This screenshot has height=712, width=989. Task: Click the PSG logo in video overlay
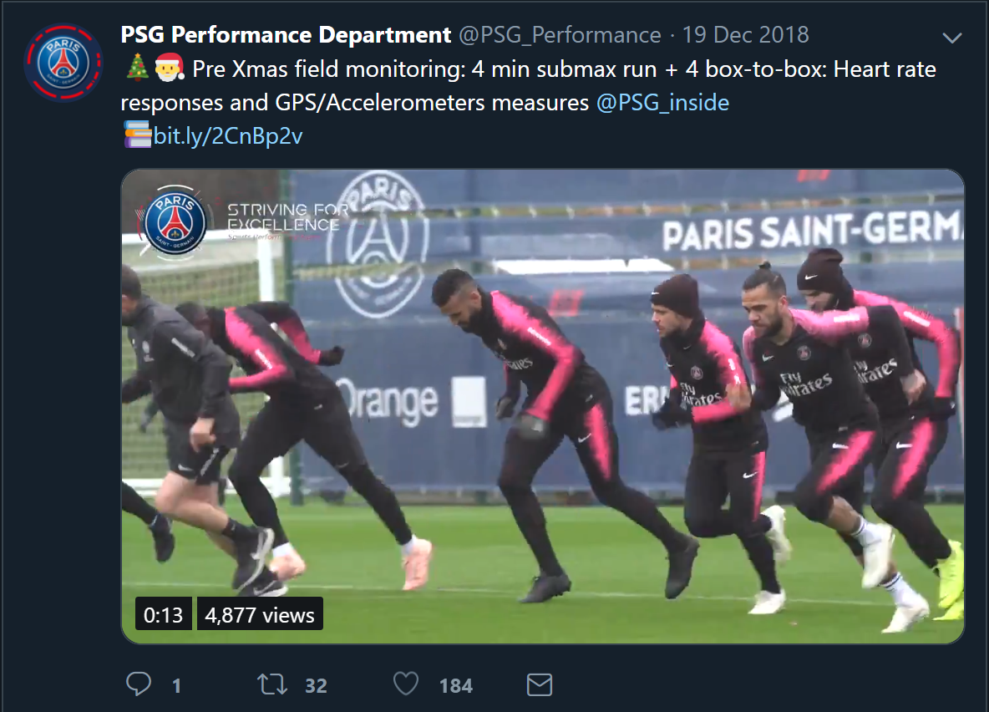coord(175,221)
